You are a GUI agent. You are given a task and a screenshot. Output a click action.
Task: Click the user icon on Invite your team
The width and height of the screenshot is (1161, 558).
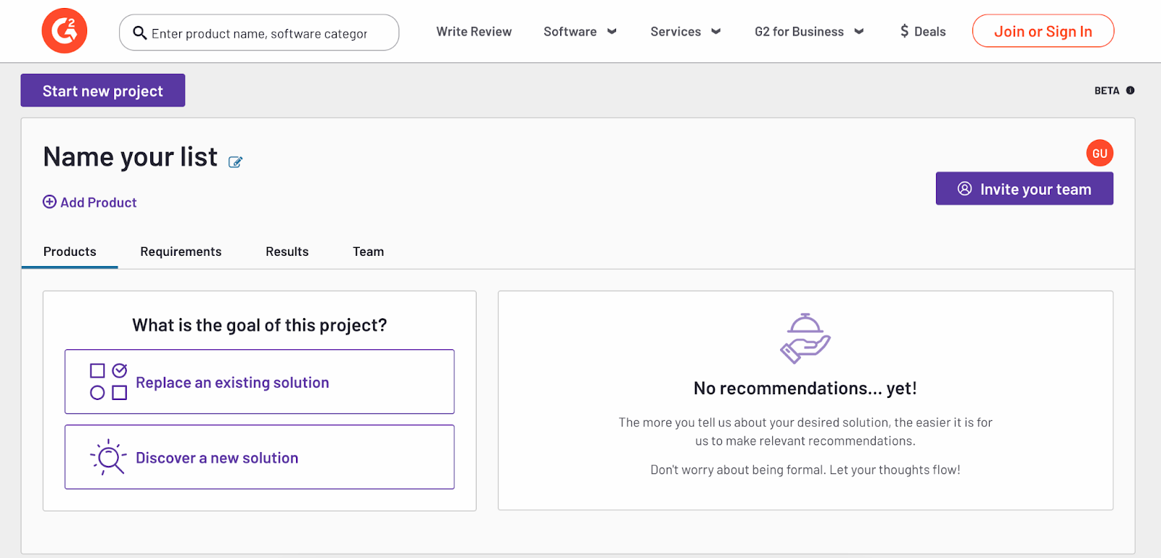pos(964,188)
